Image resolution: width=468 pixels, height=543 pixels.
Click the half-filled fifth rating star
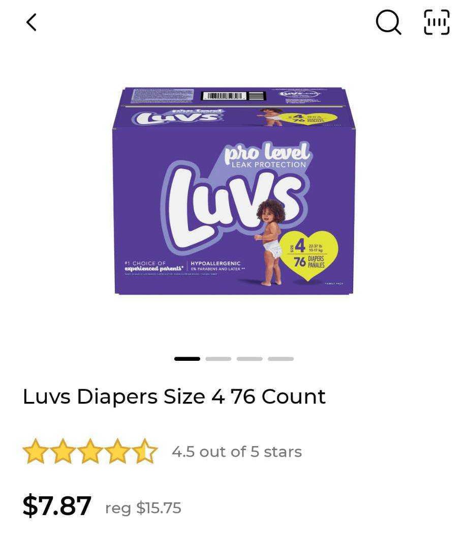pos(145,451)
